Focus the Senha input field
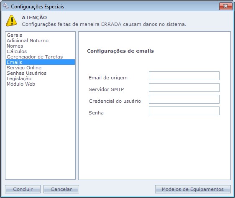Image resolution: width=235 pixels, height=198 pixels. [184, 111]
